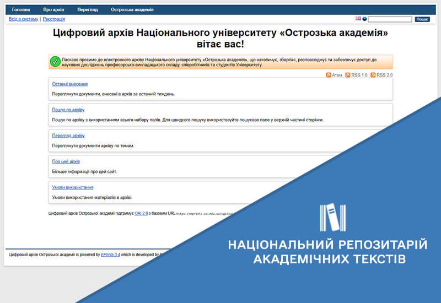Open the Останні внесення link
Viewport: 441px width, 303px height.
[70, 84]
